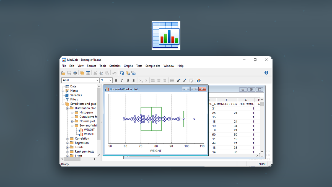Expand the Regression folder

click(x=68, y=143)
